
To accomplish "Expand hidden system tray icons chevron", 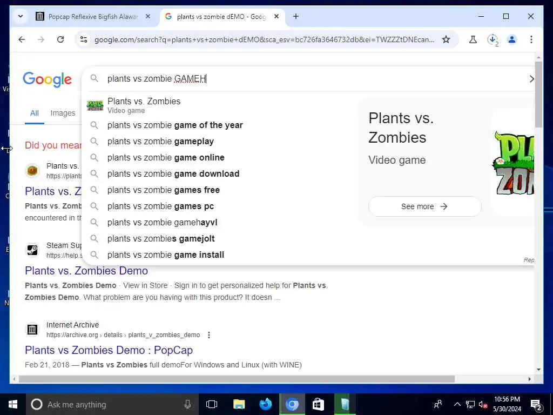I will (x=457, y=404).
